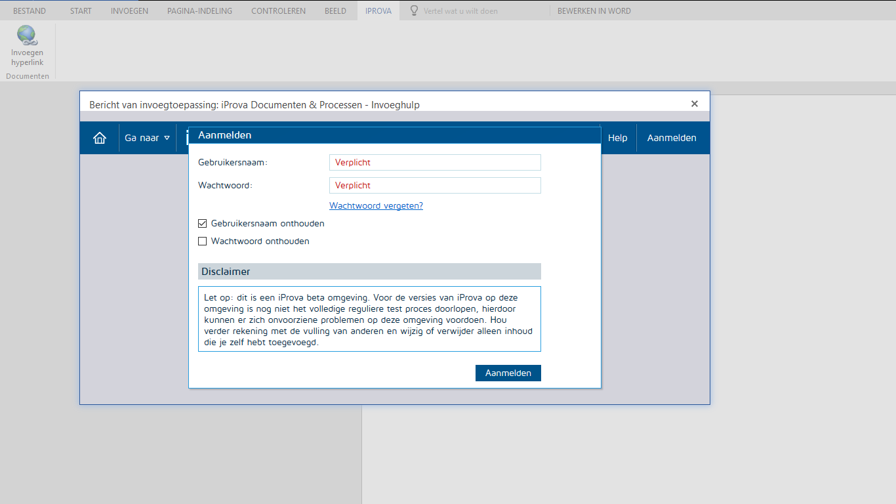Focus the Gebruikersnaam input field
Viewport: 896px width, 504px height.
click(x=435, y=162)
